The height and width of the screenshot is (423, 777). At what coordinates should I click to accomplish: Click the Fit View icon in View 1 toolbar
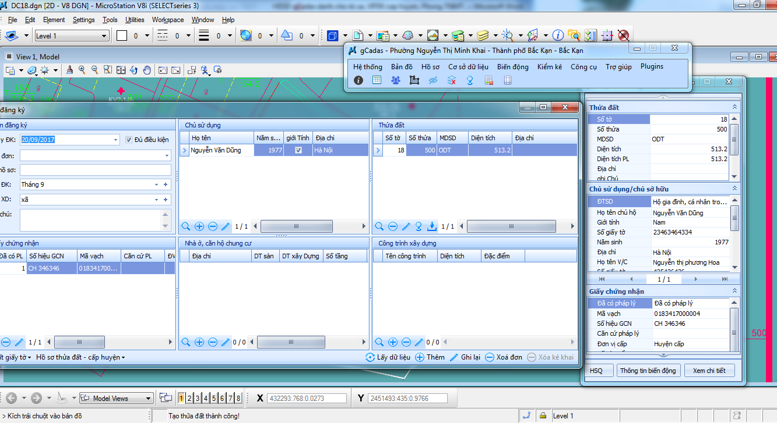[121, 70]
